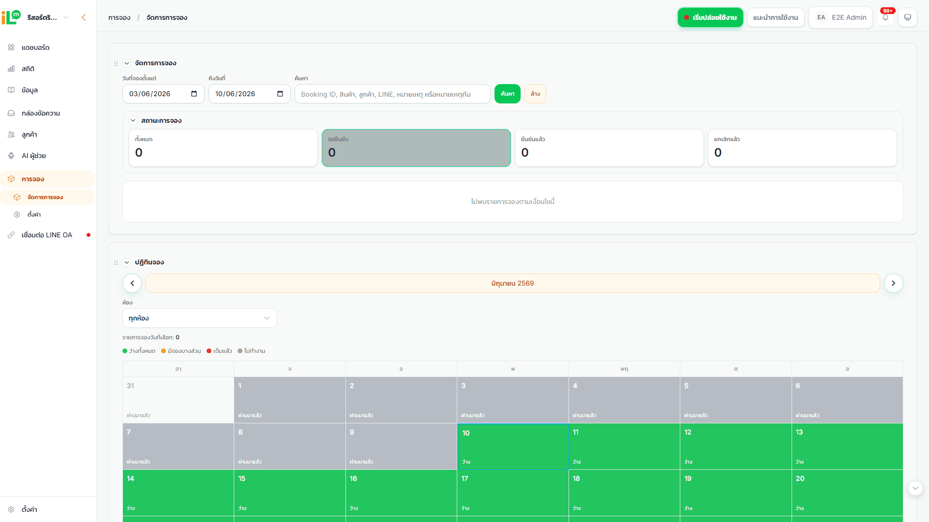Click the box icon for จัดการการจอง submenu

17,197
